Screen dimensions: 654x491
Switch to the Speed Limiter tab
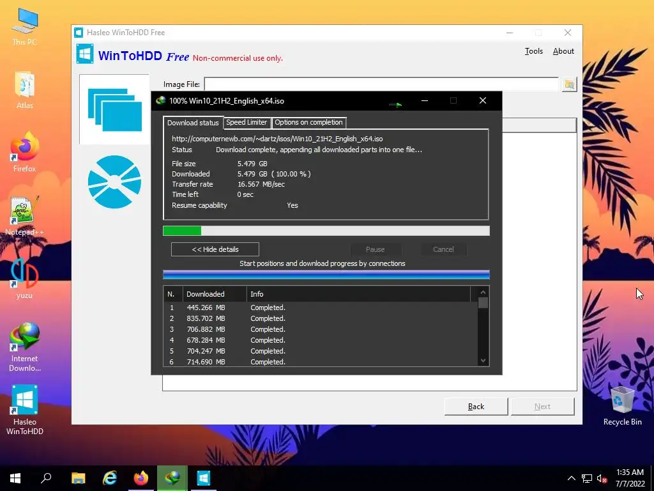tap(247, 122)
